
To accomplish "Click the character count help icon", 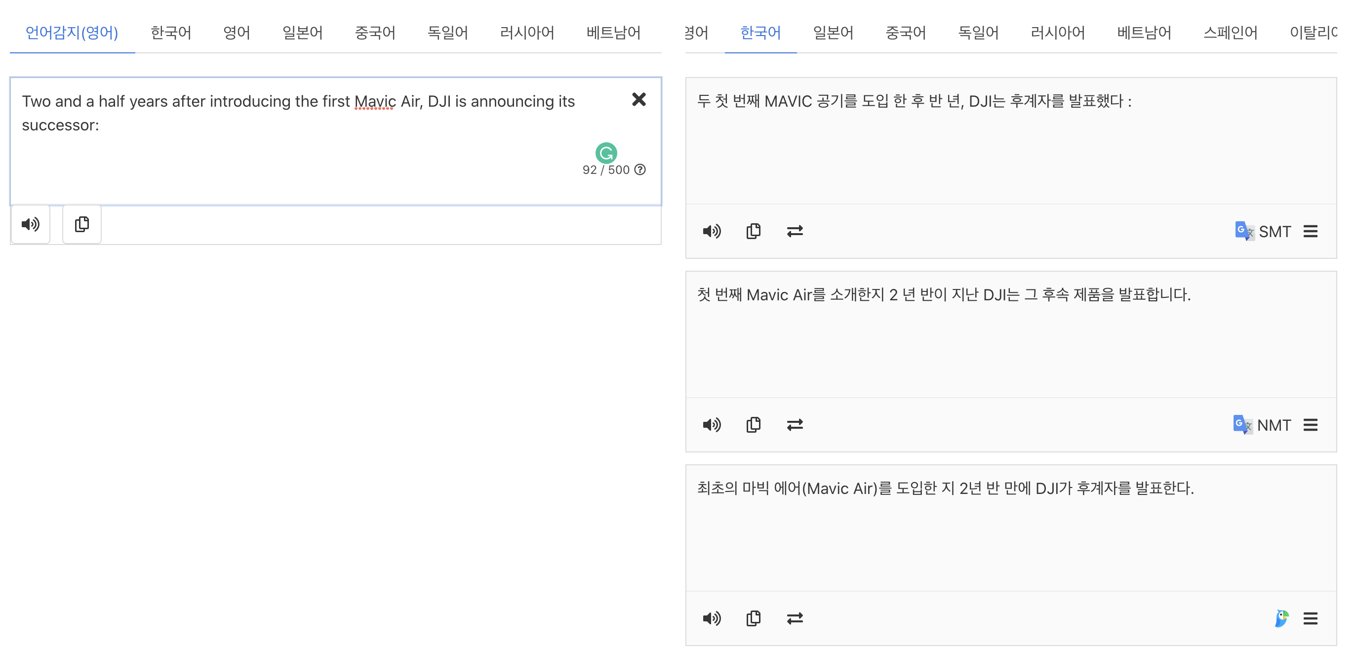I will tap(640, 169).
